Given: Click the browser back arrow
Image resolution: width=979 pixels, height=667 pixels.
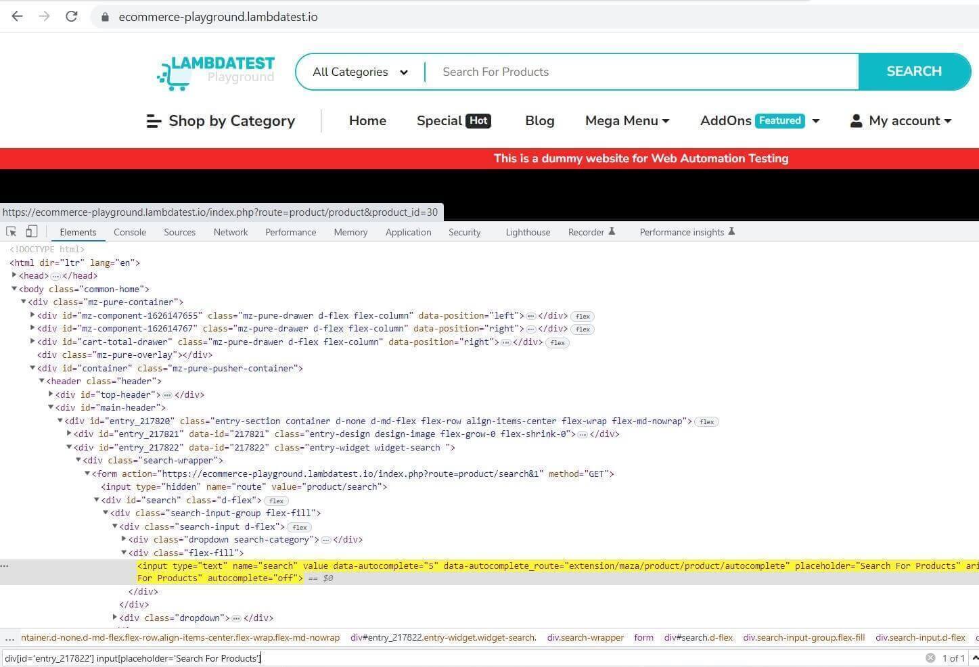Looking at the screenshot, I should click(16, 16).
